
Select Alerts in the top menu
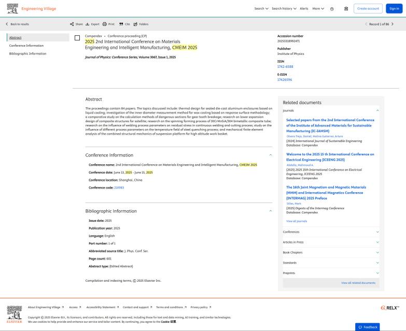[304, 8]
